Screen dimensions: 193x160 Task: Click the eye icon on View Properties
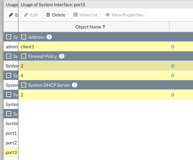point(107,15)
